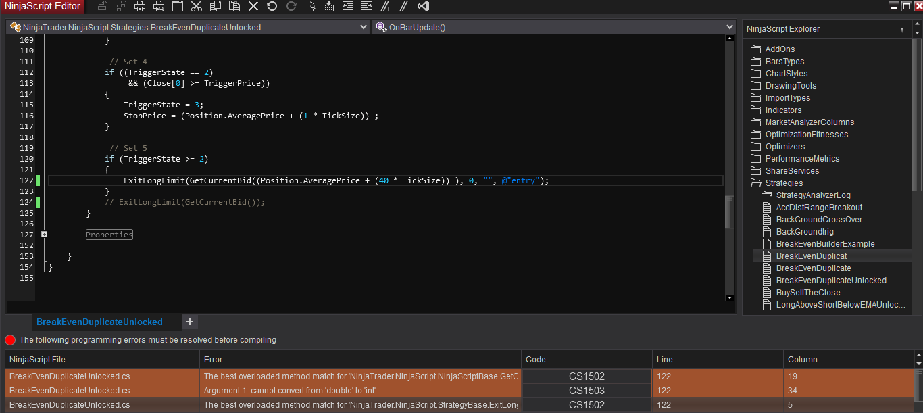Click the CS1503 error code cell
923x413 pixels.
point(587,391)
